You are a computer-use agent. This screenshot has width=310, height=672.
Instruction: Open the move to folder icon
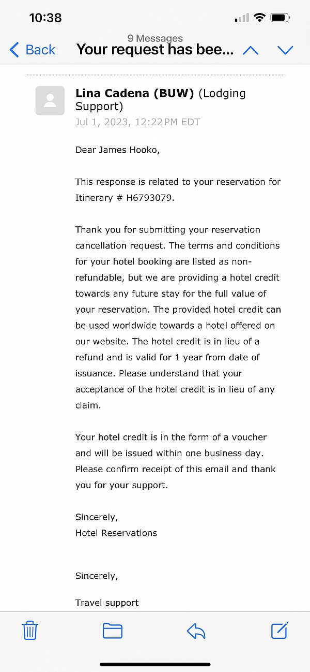[113, 631]
